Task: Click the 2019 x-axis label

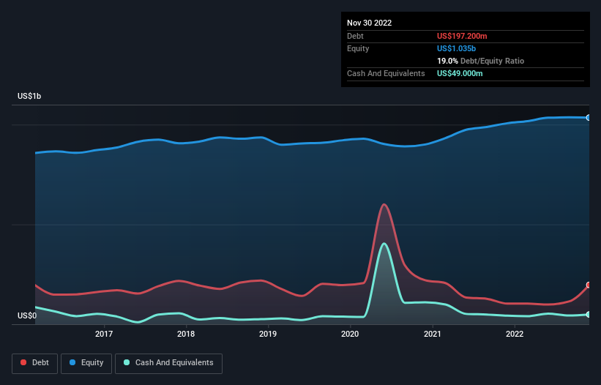Action: [x=268, y=334]
